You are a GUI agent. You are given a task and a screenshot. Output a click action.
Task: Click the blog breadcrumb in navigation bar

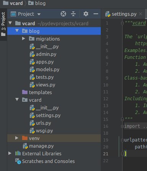(37, 3)
